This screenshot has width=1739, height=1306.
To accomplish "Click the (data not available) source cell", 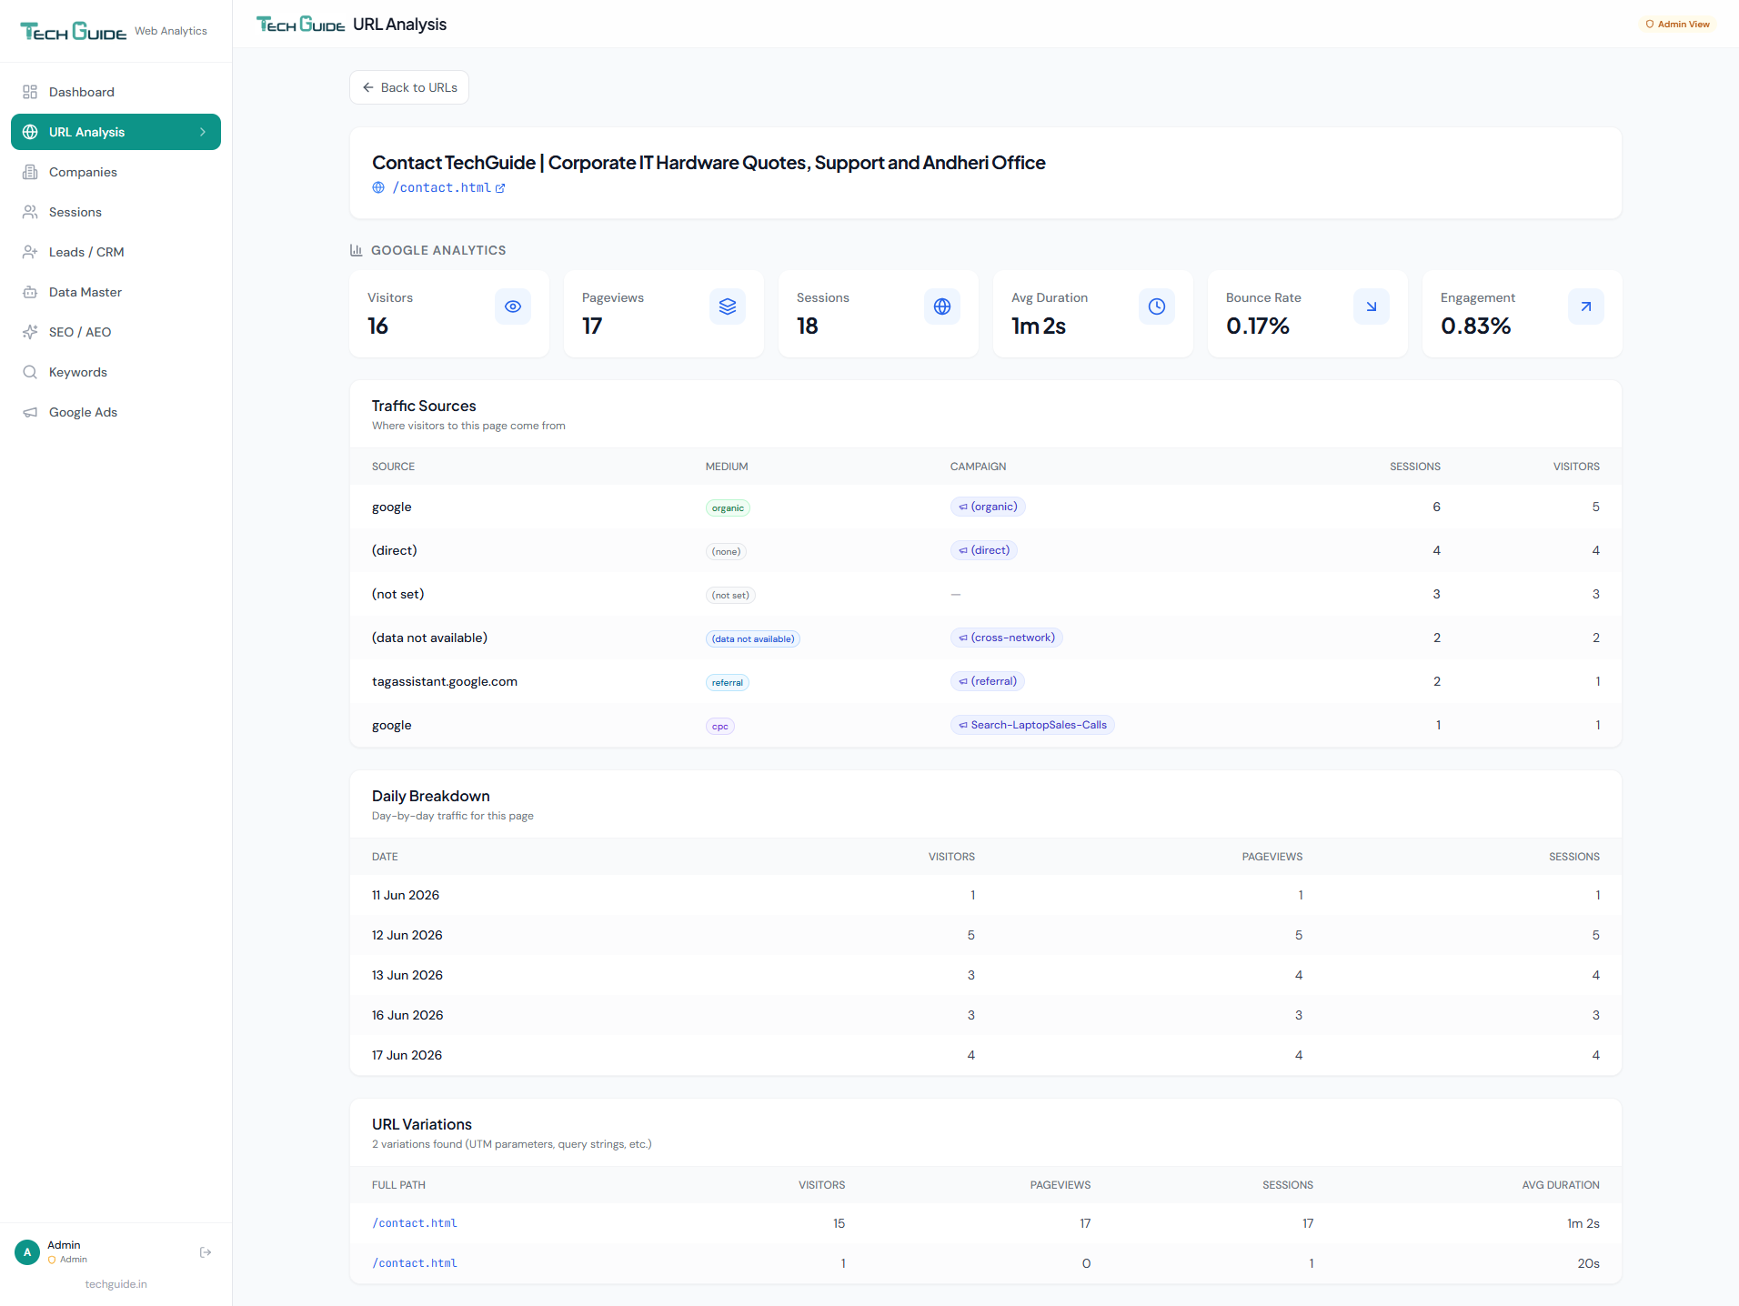I will click(429, 638).
